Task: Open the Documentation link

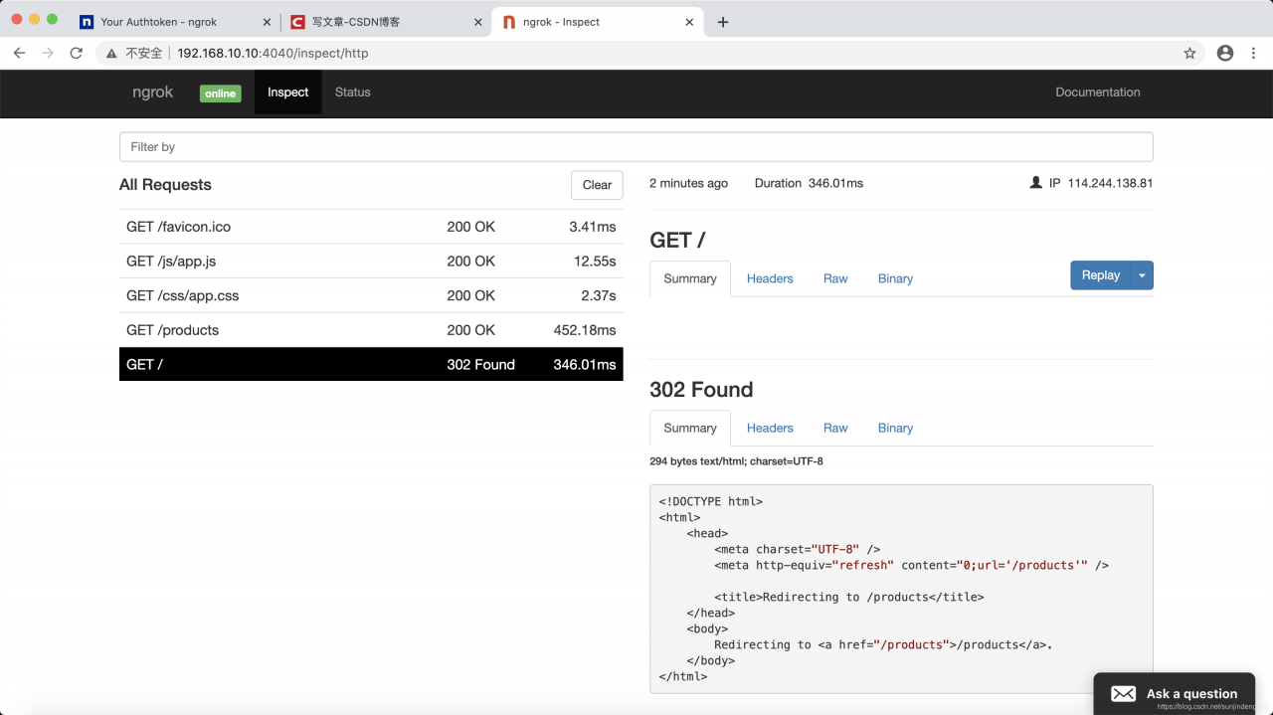Action: [1097, 92]
